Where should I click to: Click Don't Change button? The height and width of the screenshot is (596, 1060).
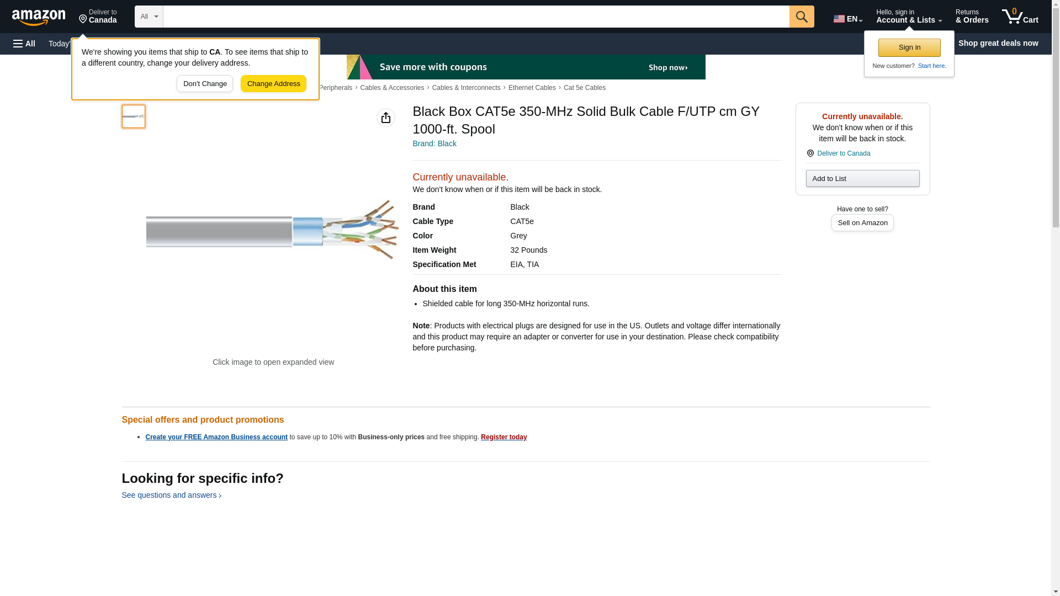(x=205, y=84)
